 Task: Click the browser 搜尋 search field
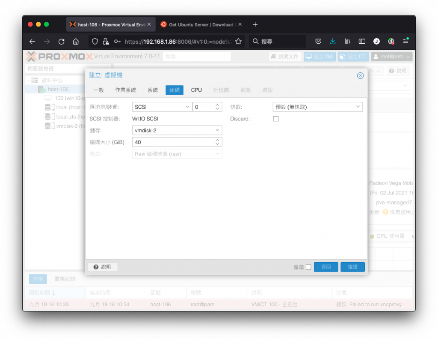[277, 42]
